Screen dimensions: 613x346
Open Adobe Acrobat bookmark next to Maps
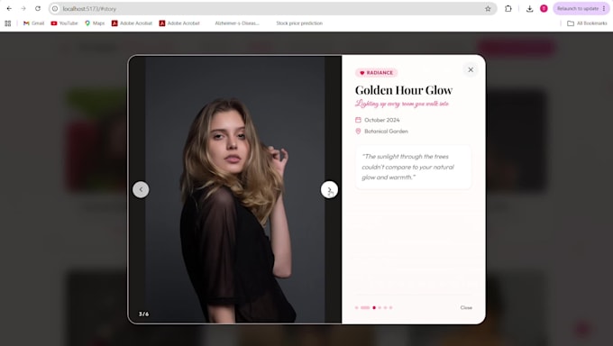(x=133, y=23)
